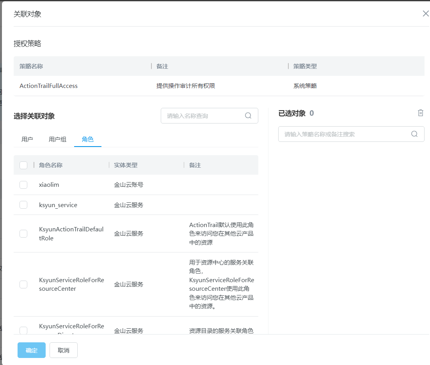Click the 实体类型 column header

(126, 165)
